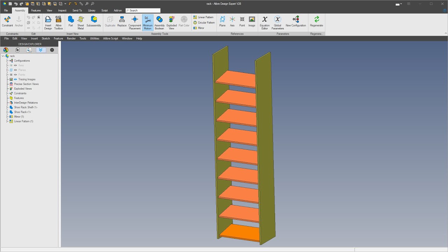Click the Constraint tool in the ribbon
Image resolution: width=448 pixels, height=252 pixels.
click(7, 21)
